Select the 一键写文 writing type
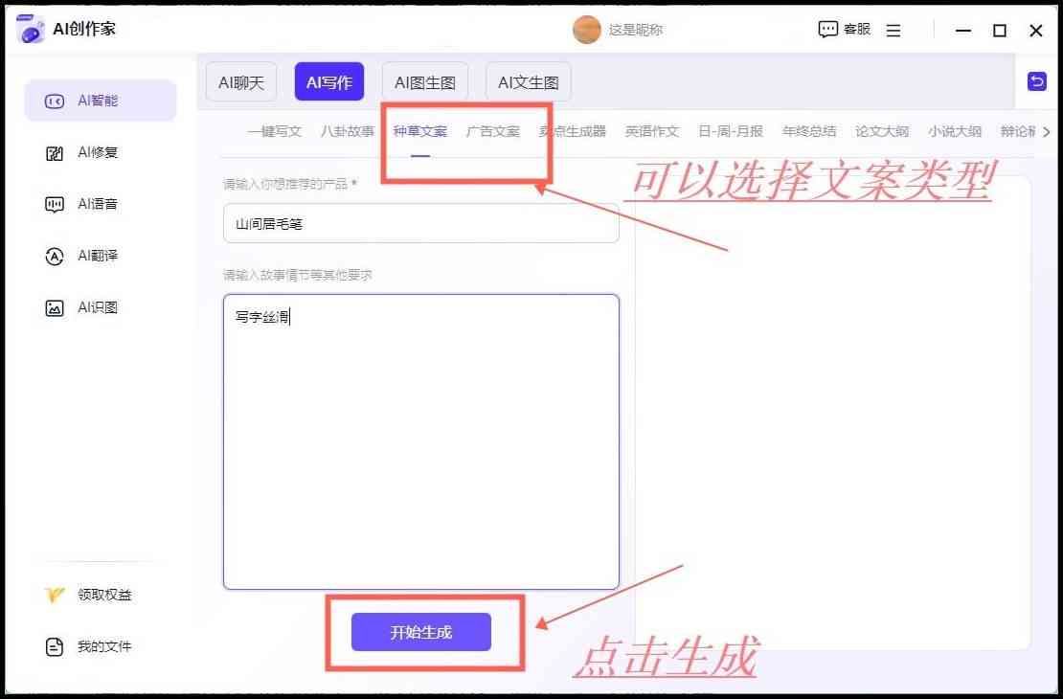The image size is (1063, 699). (275, 131)
